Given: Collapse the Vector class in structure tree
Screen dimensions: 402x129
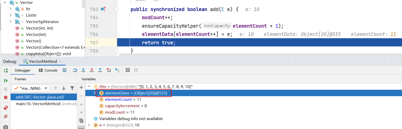Looking at the screenshot, I should [x=5, y=2].
